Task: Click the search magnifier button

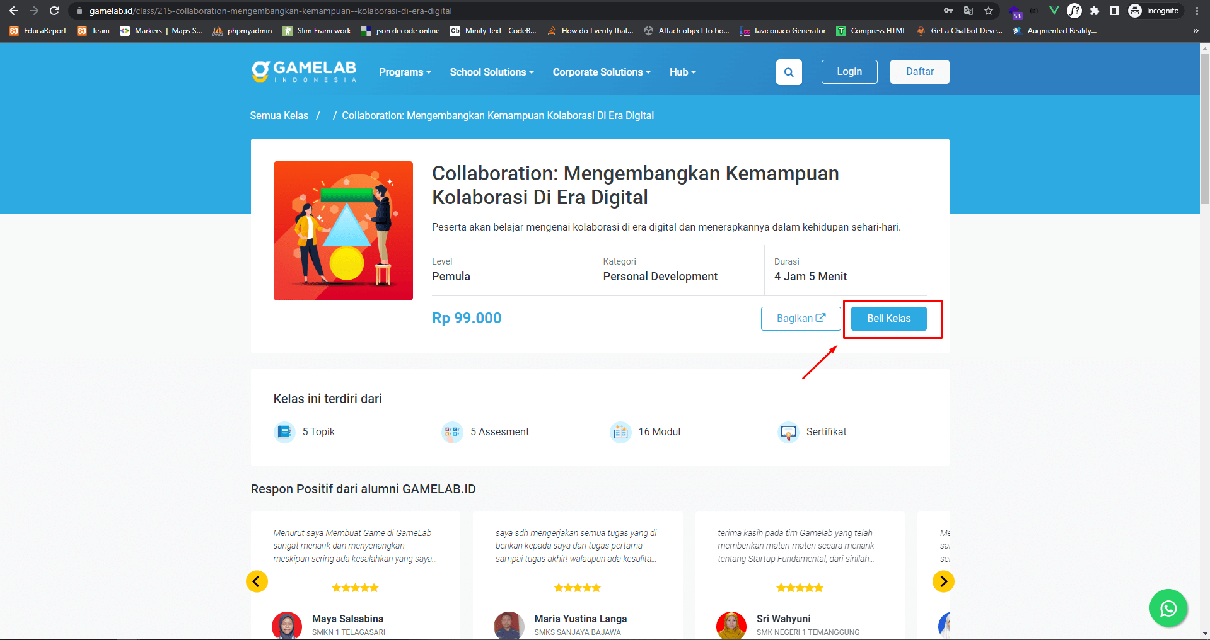Action: coord(789,72)
